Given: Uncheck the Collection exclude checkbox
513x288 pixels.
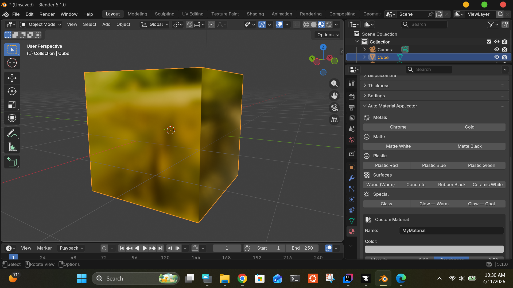Looking at the screenshot, I should [x=489, y=42].
